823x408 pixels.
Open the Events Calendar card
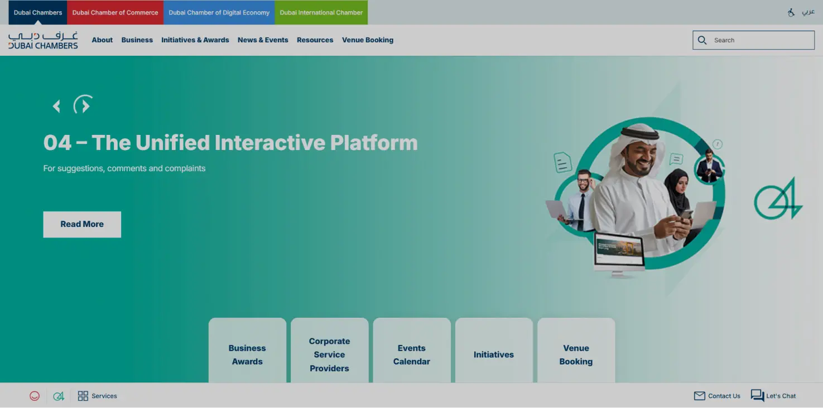pyautogui.click(x=412, y=351)
